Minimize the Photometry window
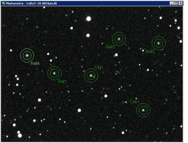This screenshot has height=143, width=188. 172,3
